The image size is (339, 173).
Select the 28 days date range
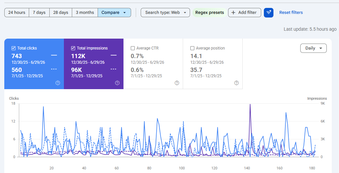61,13
